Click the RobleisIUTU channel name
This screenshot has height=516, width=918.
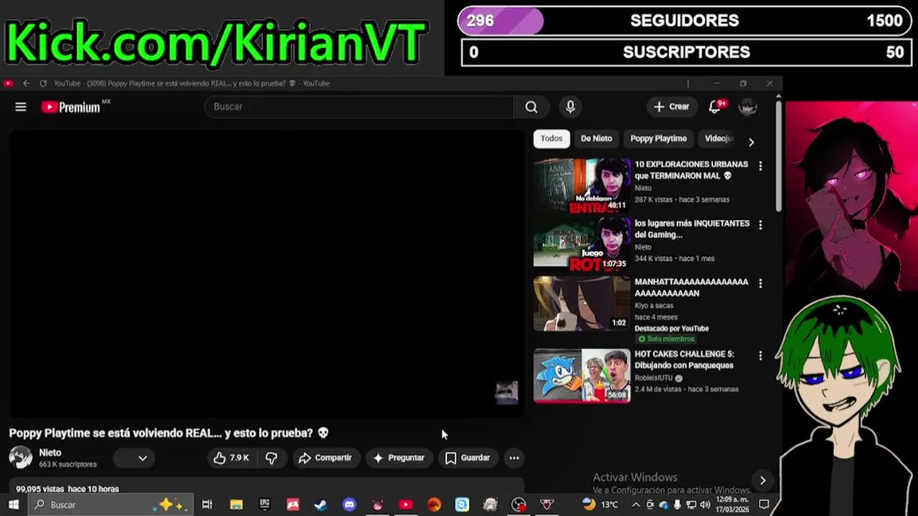point(653,378)
